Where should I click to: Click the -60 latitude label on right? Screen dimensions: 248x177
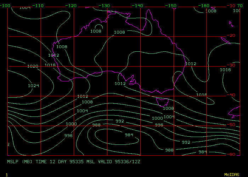(x=232, y=154)
